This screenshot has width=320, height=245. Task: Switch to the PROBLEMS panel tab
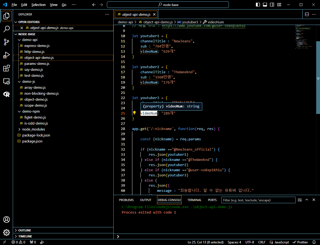[x=126, y=200]
